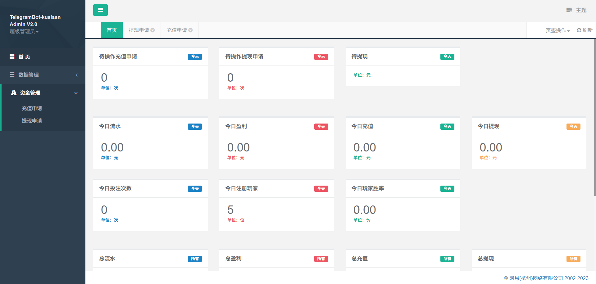
Task: Click the 所有 badge on 总流水 card
Action: (x=195, y=259)
